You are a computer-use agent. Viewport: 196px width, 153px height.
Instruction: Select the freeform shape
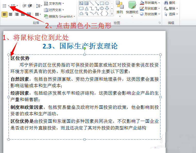[81, 13]
